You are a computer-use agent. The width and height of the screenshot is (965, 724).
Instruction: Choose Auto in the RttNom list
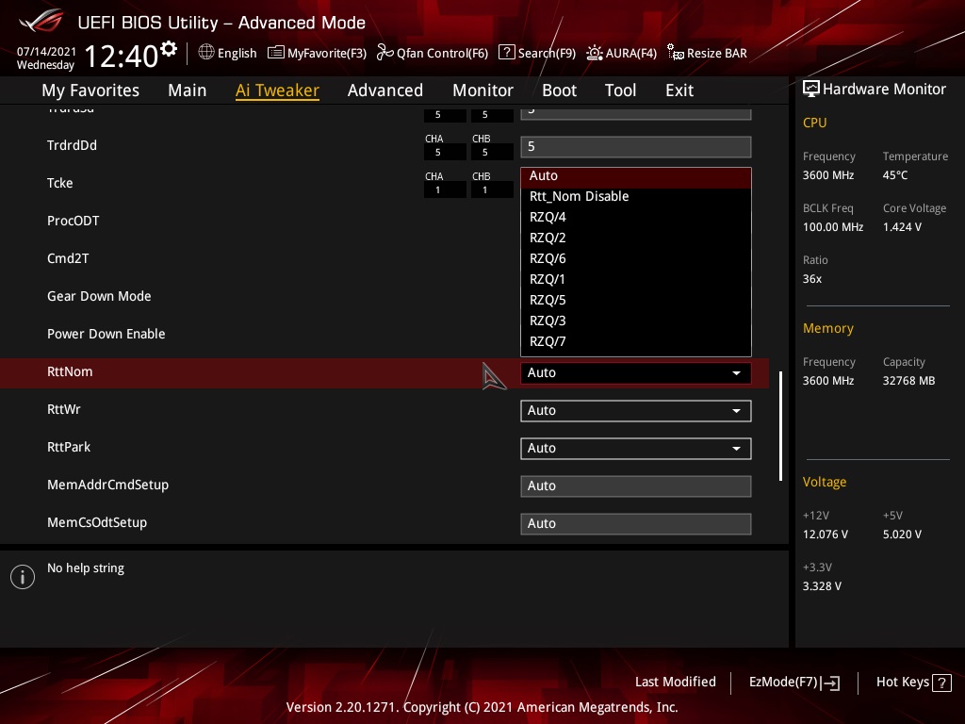[636, 176]
